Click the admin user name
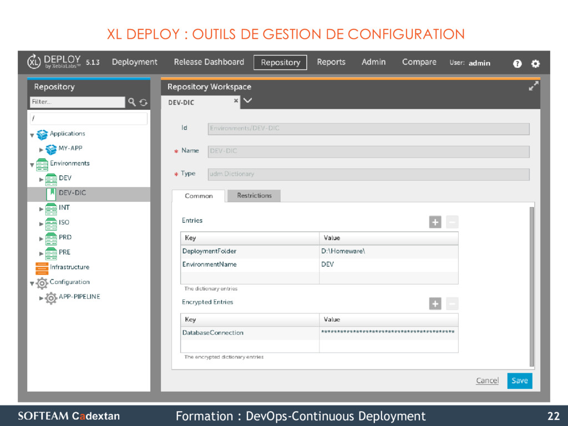Viewport: 568px width, 426px height. pos(479,63)
